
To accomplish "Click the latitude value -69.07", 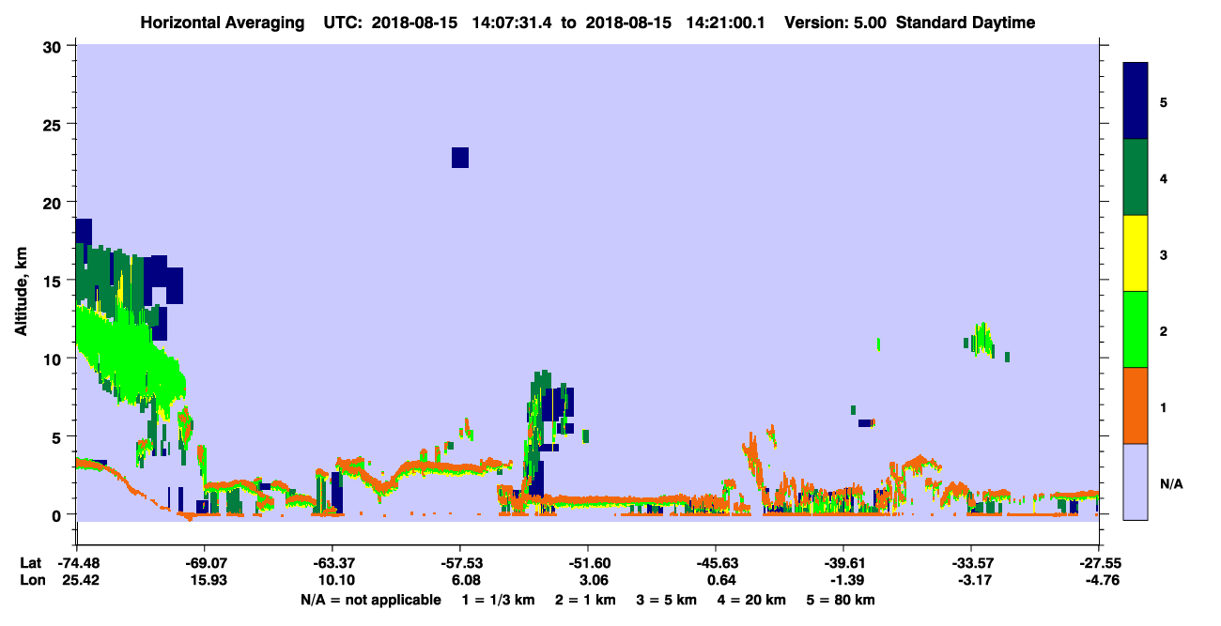I will [x=205, y=564].
